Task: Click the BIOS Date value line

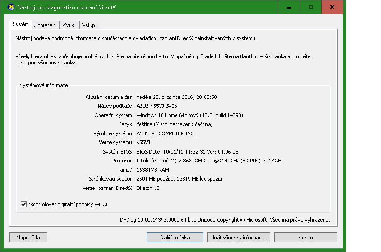Action: coord(187,152)
